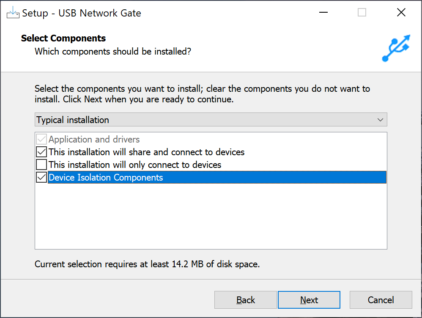Minimize the Setup window
The height and width of the screenshot is (318, 422).
tap(323, 13)
